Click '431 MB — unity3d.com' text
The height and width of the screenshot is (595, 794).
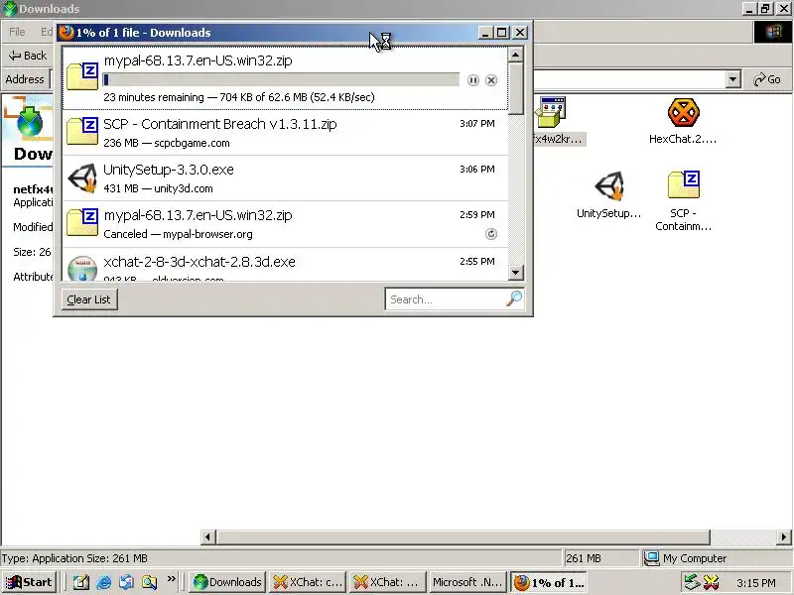pyautogui.click(x=158, y=188)
